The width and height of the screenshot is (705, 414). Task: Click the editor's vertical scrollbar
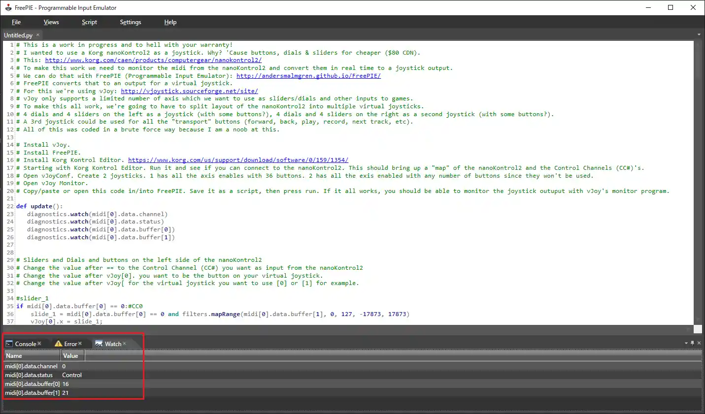coord(698,182)
